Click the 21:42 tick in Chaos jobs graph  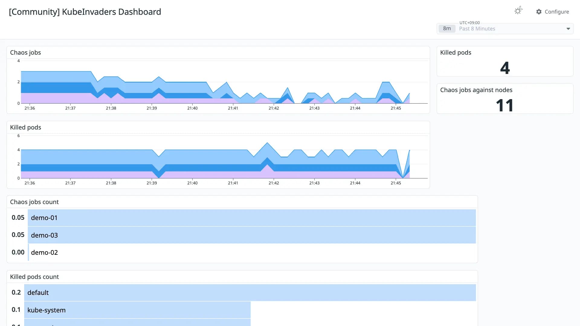[274, 108]
